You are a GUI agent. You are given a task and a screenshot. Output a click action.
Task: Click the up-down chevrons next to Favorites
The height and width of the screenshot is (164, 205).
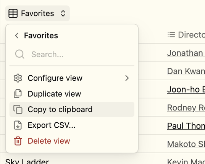tap(63, 13)
